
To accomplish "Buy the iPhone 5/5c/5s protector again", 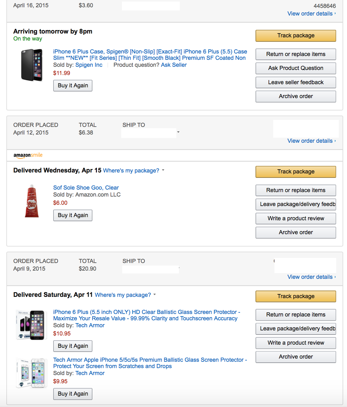I will point(73,394).
